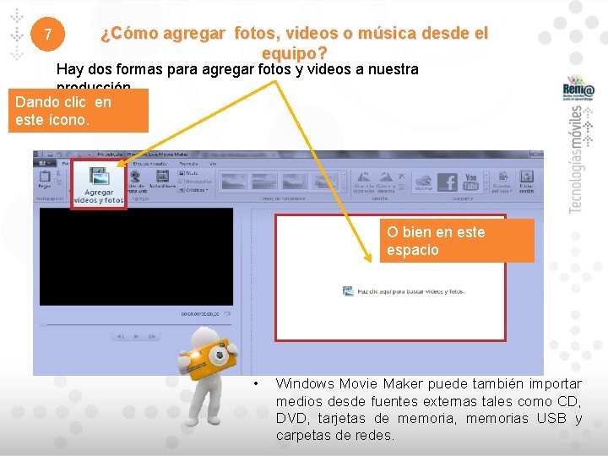Expand the share destinations gallery
This screenshot has width=608, height=456.
[x=486, y=190]
